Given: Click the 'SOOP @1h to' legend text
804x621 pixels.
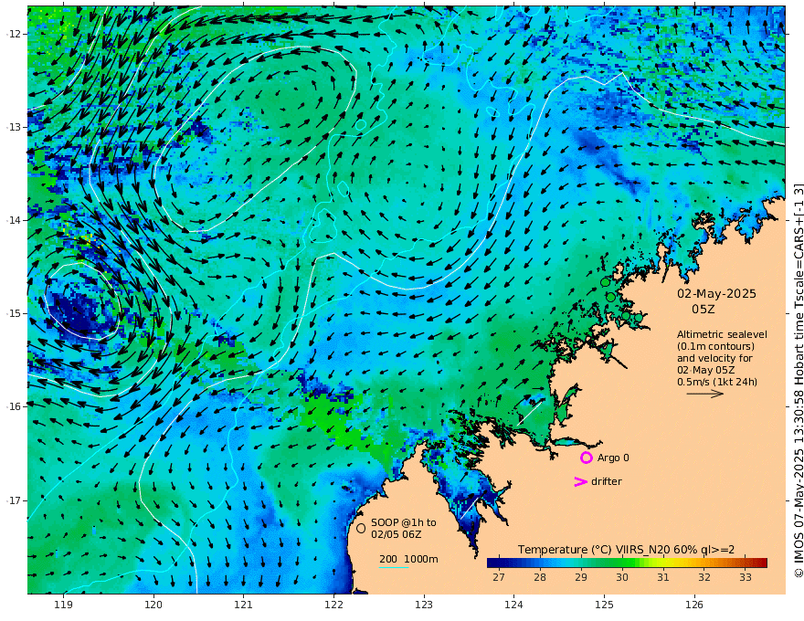Looking at the screenshot, I should (404, 522).
